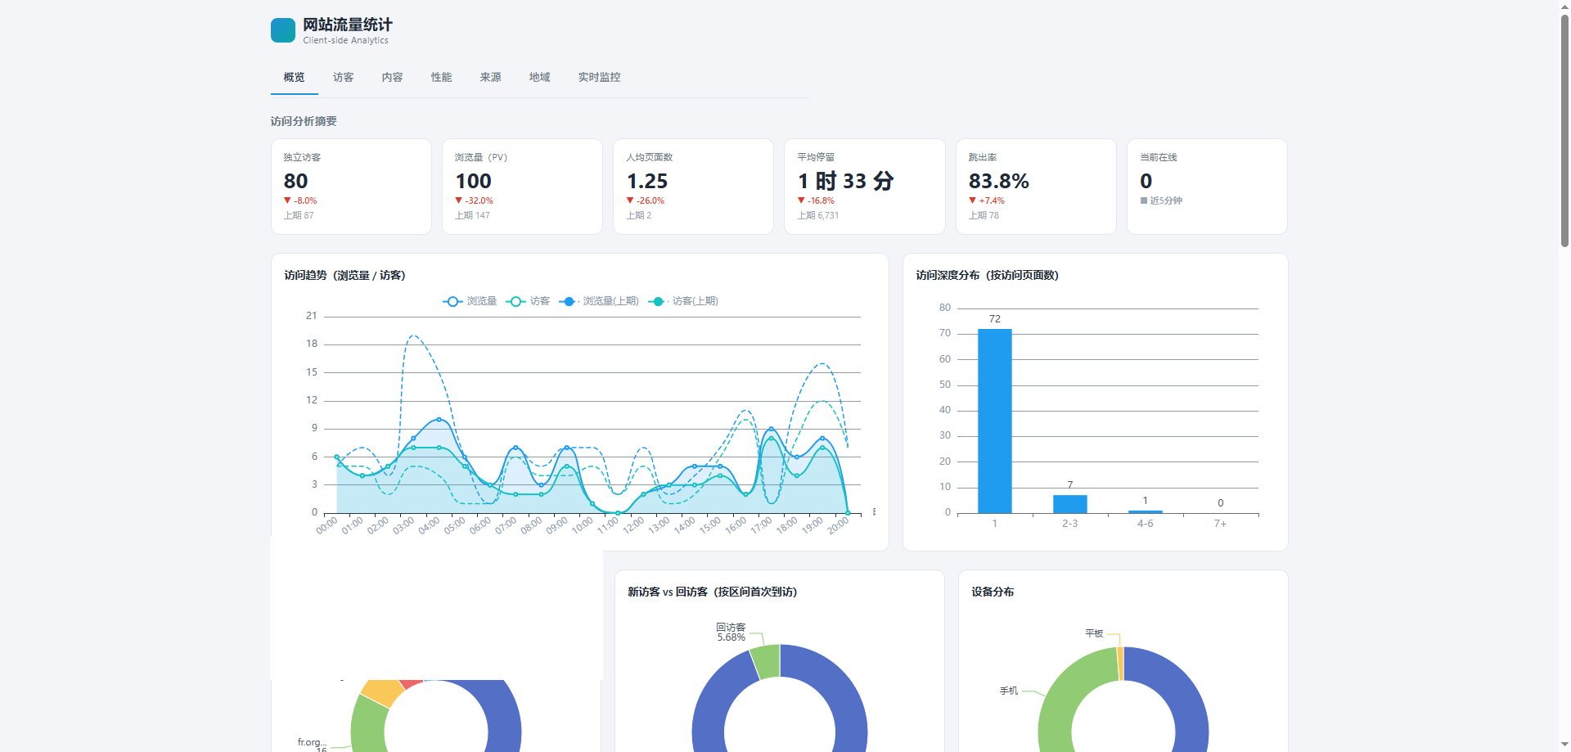
Task: Click the 2-3 pages bar showing 7
Action: point(1070,504)
